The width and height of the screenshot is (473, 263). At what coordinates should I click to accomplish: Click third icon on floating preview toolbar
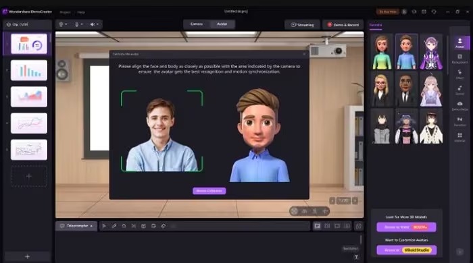click(x=315, y=211)
